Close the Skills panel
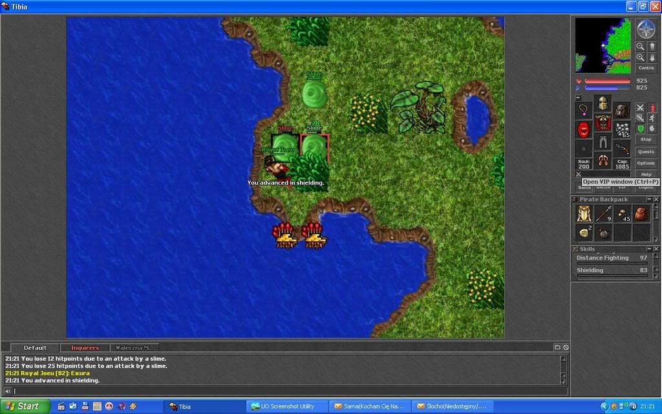Screen dimensions: 662x414 [656, 249]
